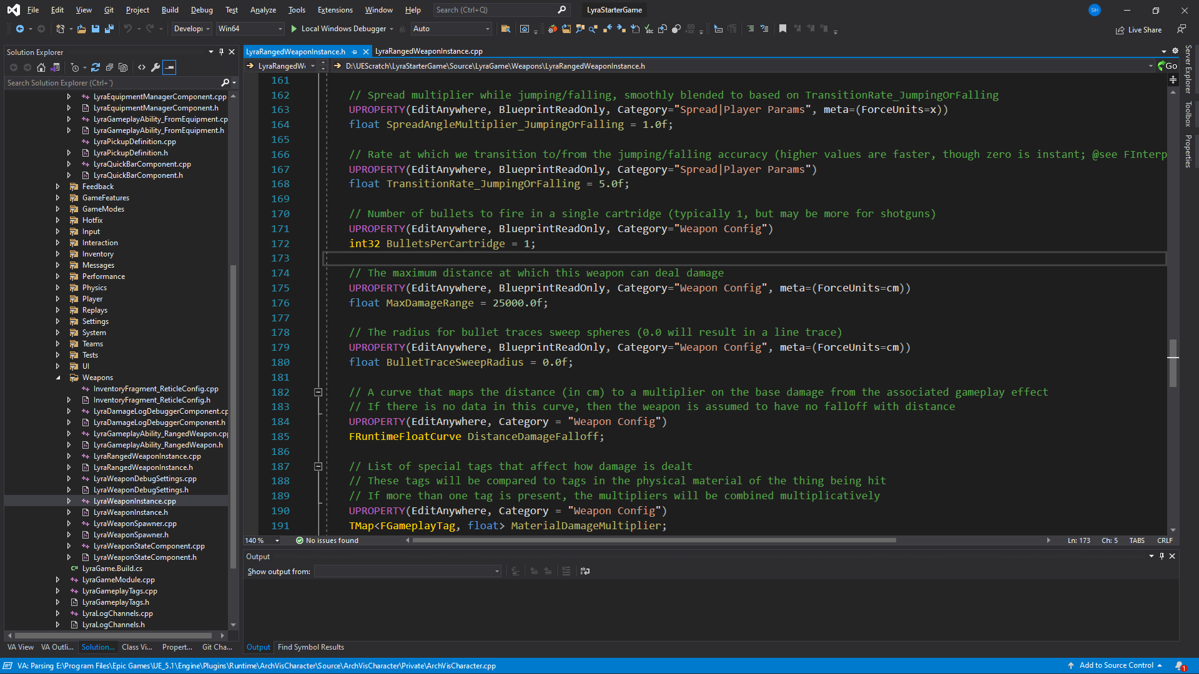Switch to LyraRangedWeaponInstance.cpp tab
Screen dimensions: 1199x674
428,51
